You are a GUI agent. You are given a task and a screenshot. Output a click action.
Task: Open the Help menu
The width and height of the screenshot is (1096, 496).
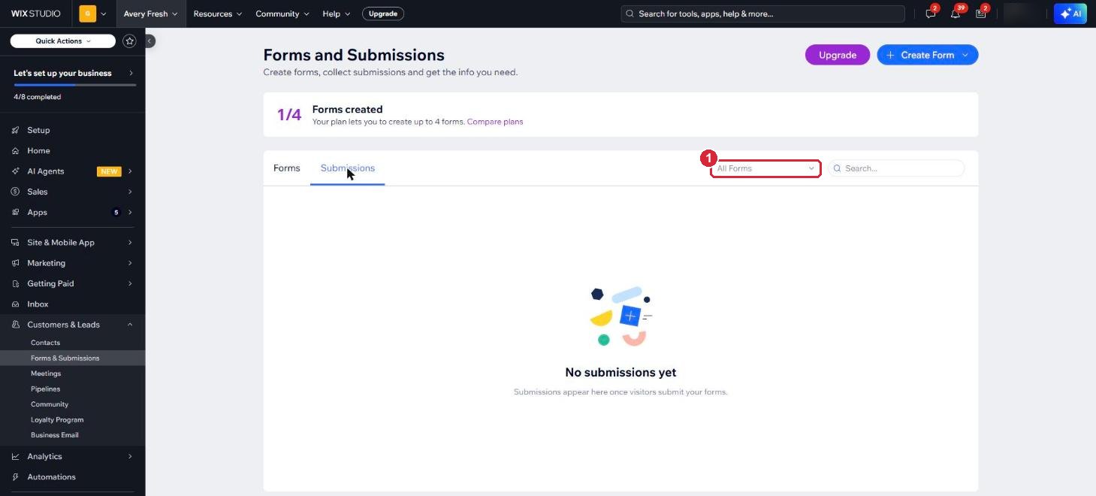337,14
